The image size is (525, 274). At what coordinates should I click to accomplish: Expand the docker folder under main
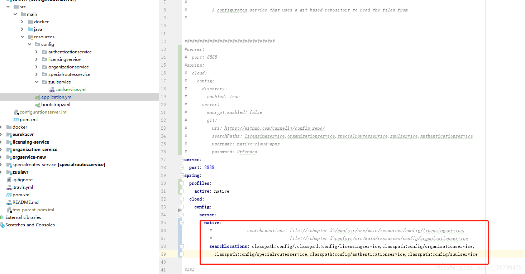pos(22,22)
